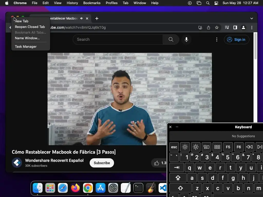Close the YouTube tab
Viewport: 263px width, 197px height.
(x=87, y=18)
